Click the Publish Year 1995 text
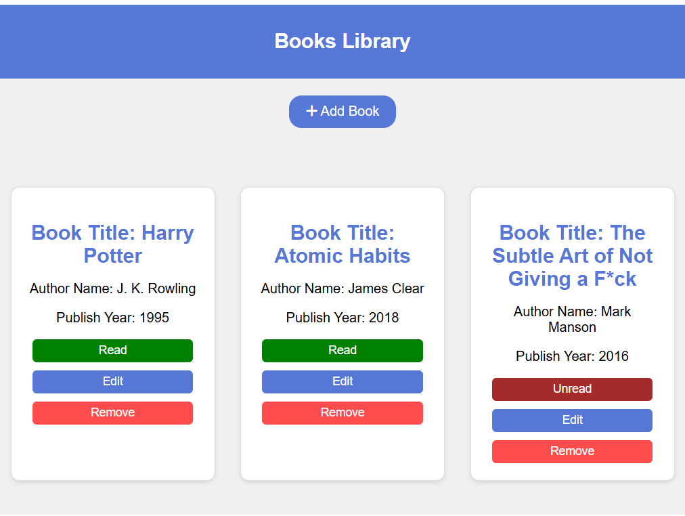Viewport: 685px width, 516px height. 112,318
